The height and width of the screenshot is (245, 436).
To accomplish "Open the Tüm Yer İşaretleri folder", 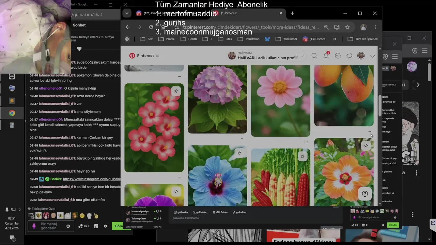I will coord(362,39).
